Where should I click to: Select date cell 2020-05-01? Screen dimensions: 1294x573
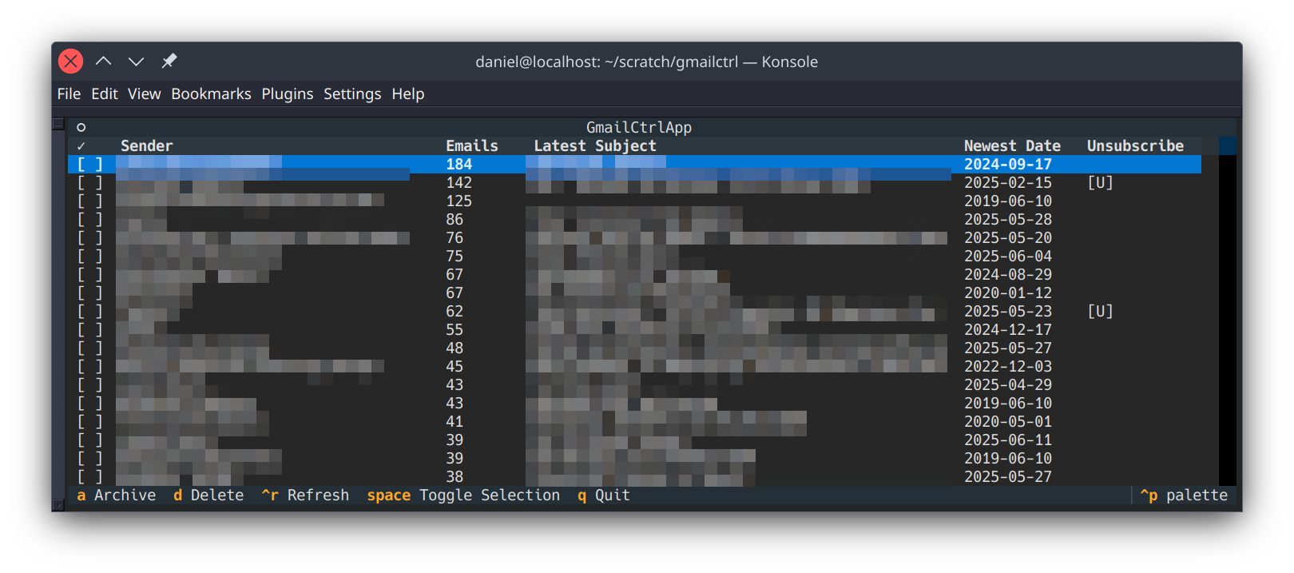tap(1008, 422)
